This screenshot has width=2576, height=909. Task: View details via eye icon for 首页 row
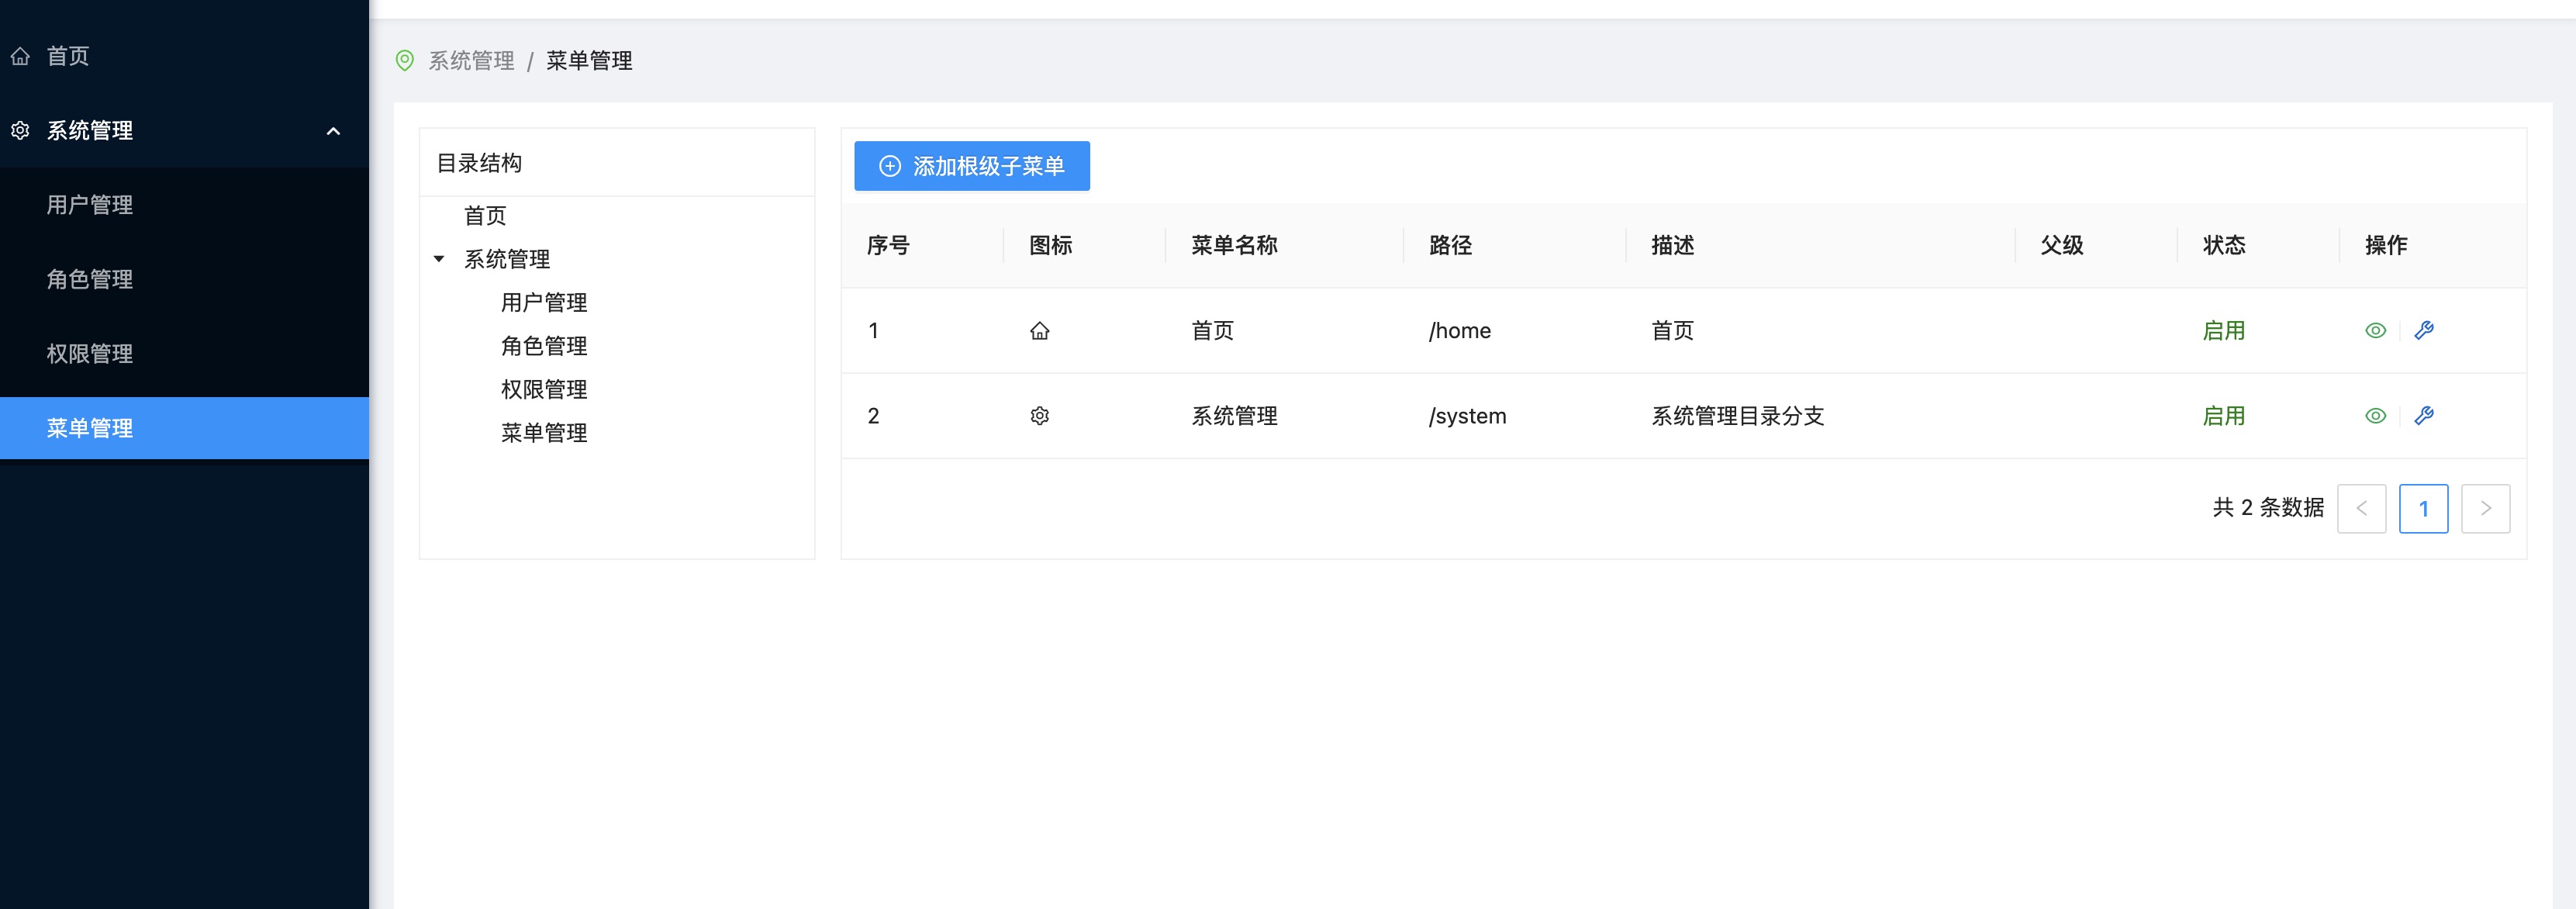(x=2375, y=331)
